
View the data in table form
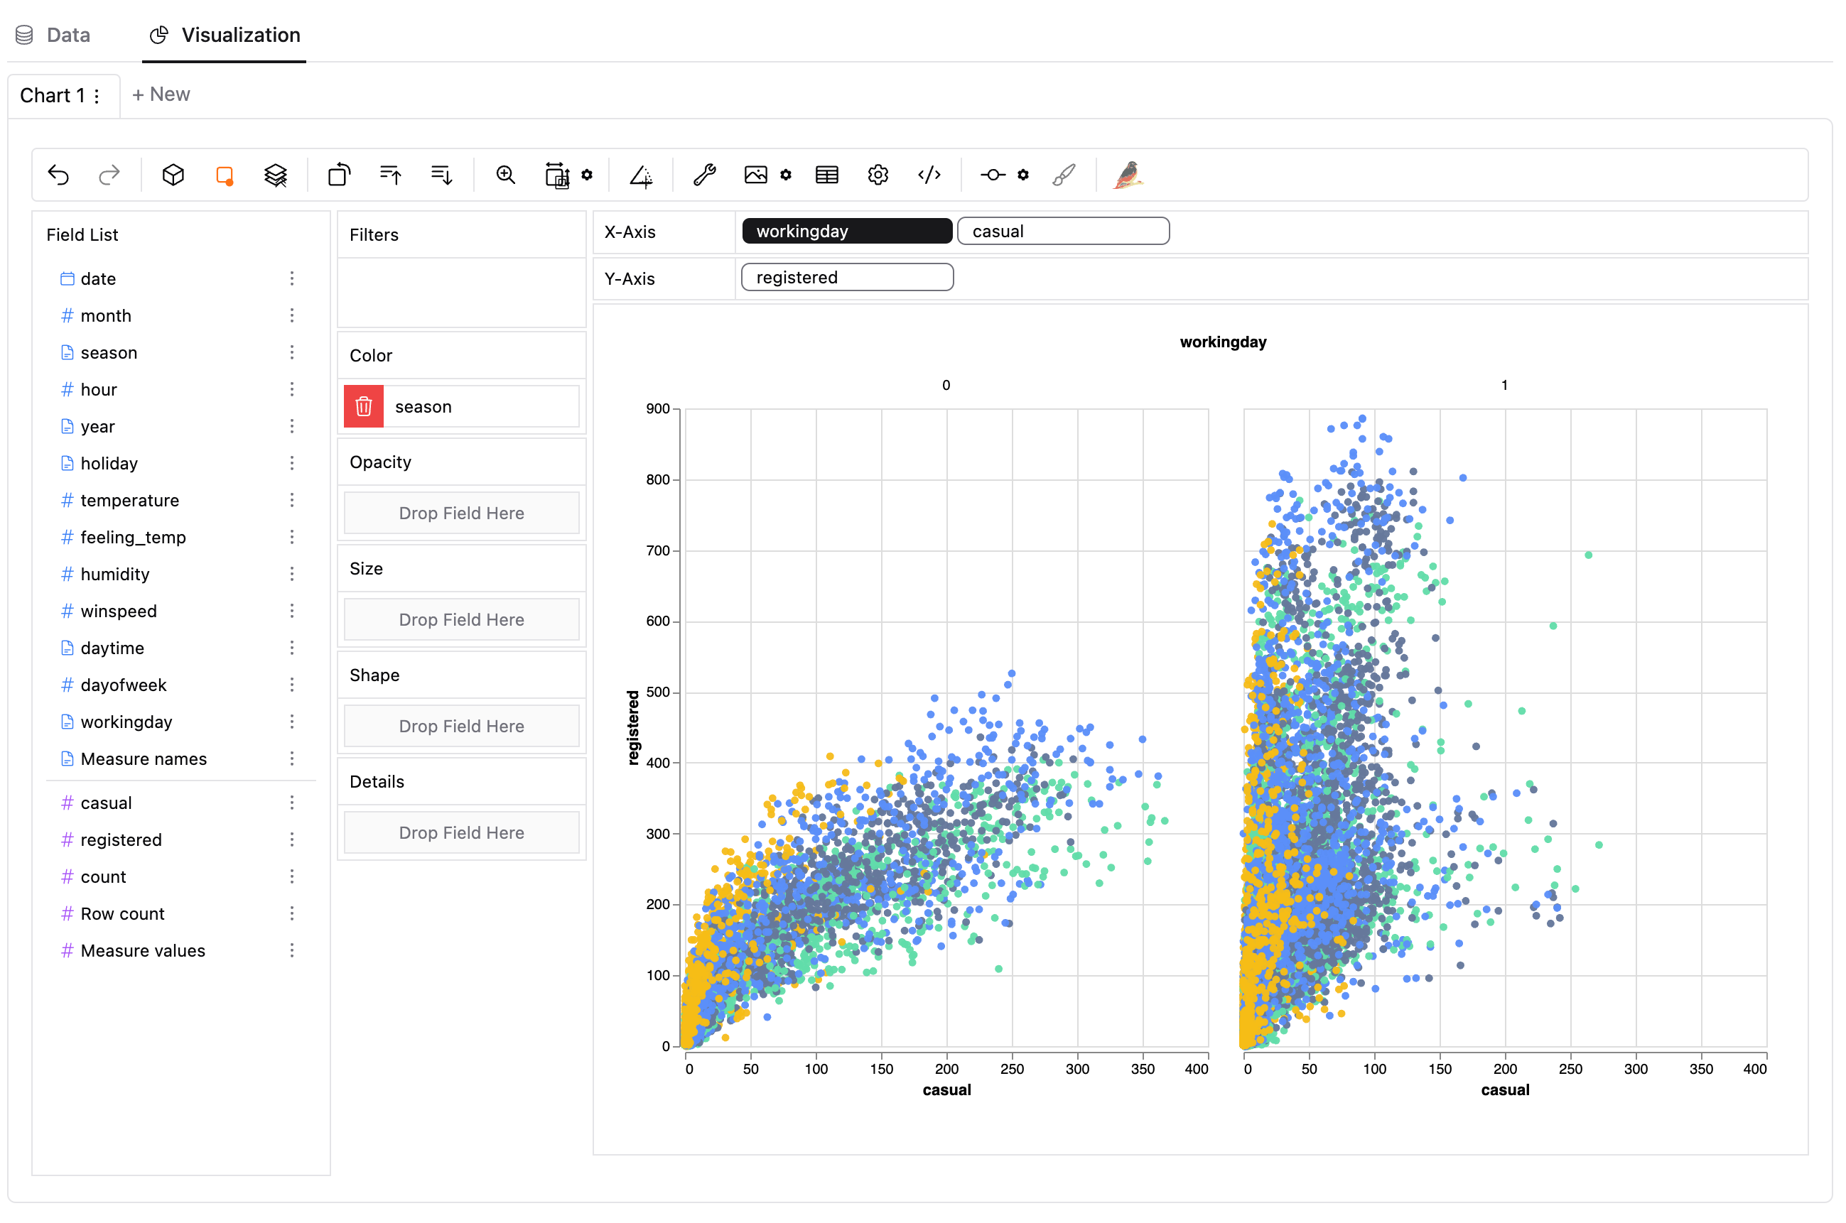click(826, 175)
